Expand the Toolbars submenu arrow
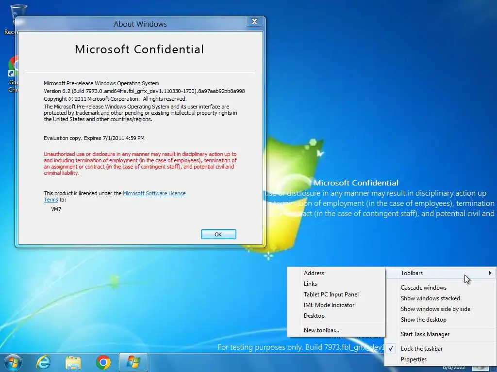The width and height of the screenshot is (497, 372). [490, 273]
